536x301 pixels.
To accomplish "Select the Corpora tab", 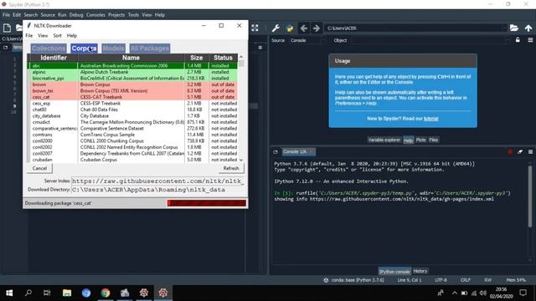I will (x=84, y=48).
